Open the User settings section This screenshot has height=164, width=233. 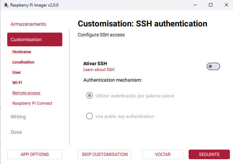coord(17,72)
